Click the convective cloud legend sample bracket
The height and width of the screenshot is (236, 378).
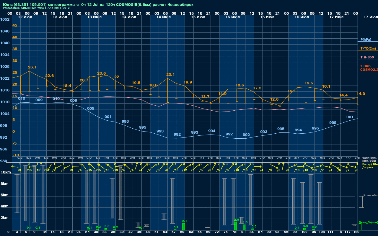[361, 202]
